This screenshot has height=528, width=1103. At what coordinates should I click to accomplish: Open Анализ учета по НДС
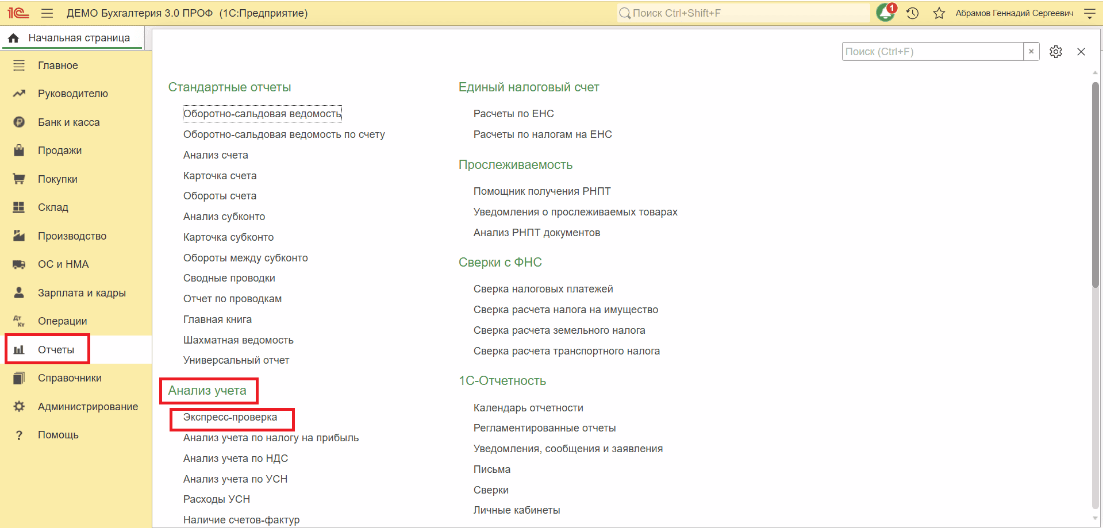(x=236, y=458)
